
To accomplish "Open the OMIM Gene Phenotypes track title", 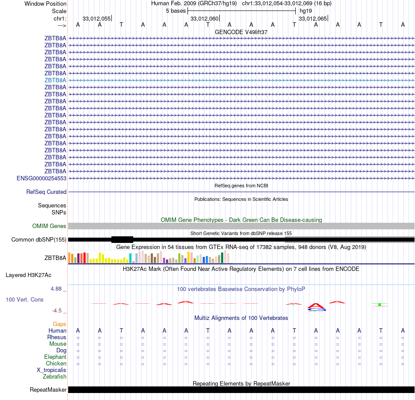I will [x=241, y=220].
